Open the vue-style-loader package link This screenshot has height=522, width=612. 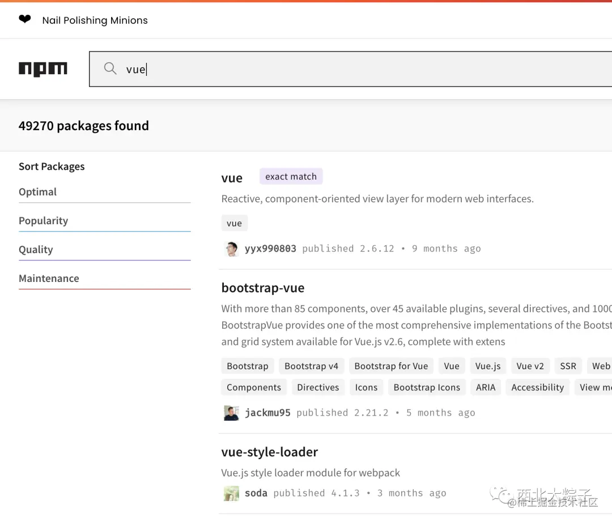pyautogui.click(x=270, y=452)
